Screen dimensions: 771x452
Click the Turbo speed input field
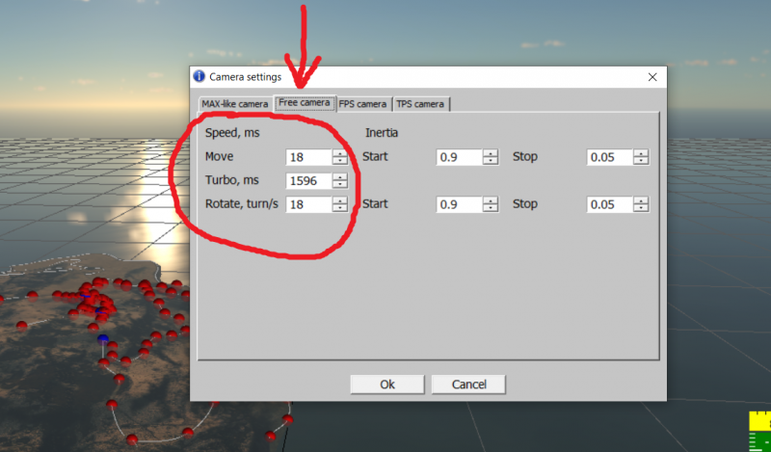(308, 180)
